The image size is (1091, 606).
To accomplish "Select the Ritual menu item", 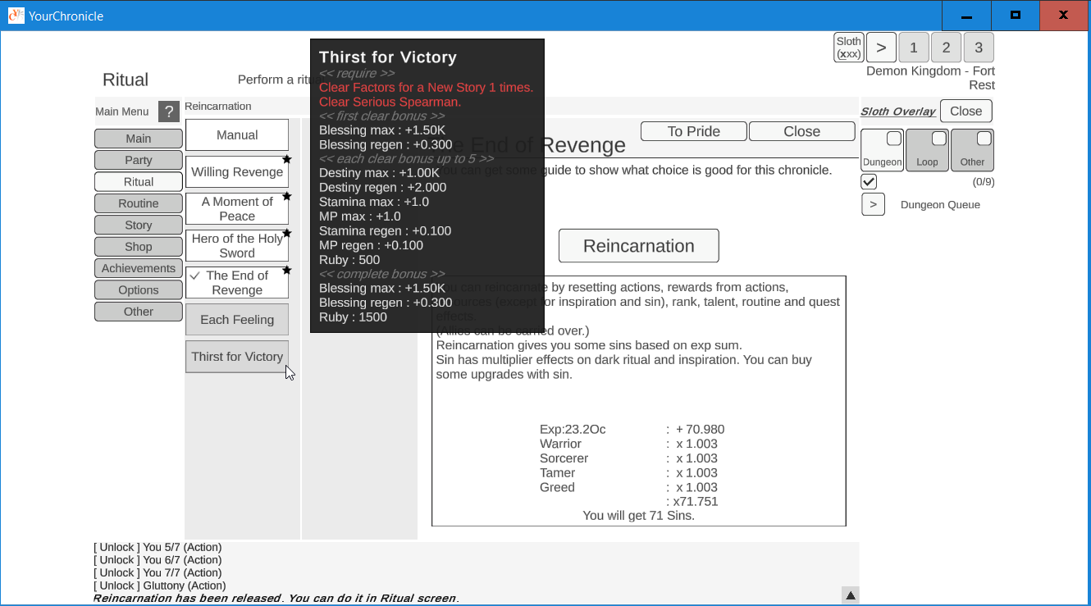I will [139, 181].
